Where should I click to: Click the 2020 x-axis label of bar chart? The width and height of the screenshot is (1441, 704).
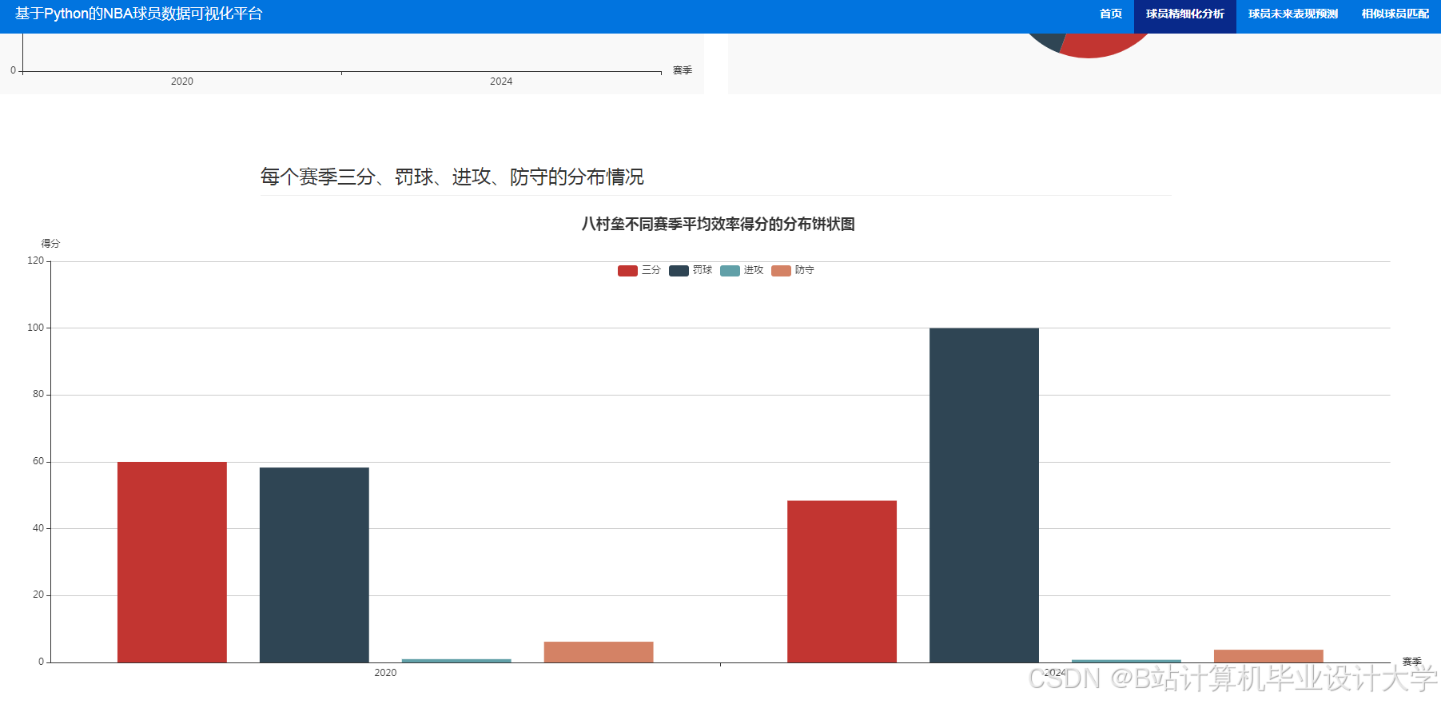click(x=385, y=673)
